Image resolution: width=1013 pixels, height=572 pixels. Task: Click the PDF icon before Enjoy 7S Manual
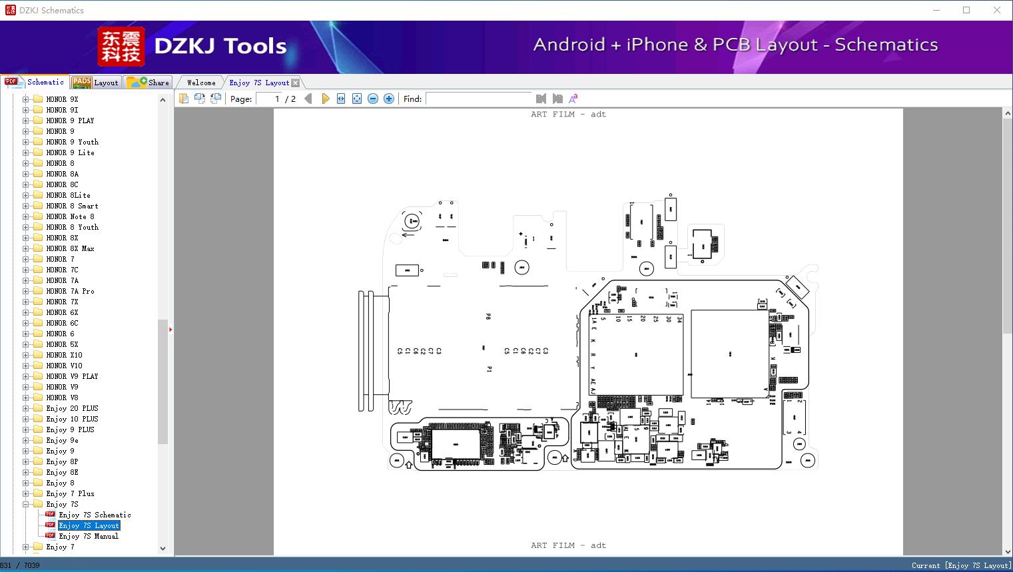coord(50,536)
